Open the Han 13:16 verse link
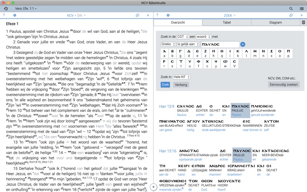The image size is (307, 192). pyautogui.click(x=168, y=151)
